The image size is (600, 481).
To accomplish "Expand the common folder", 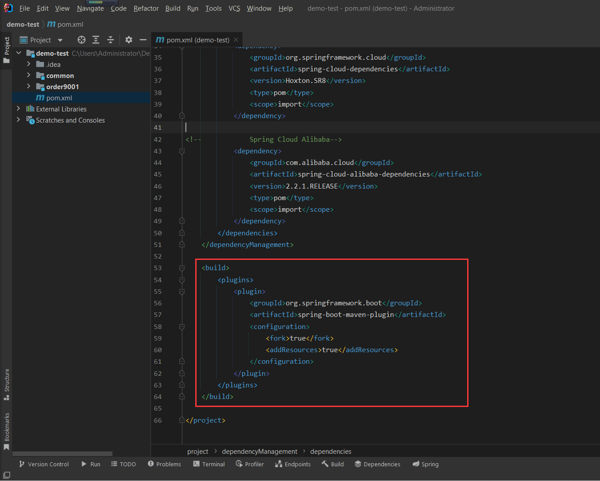I will coord(29,75).
